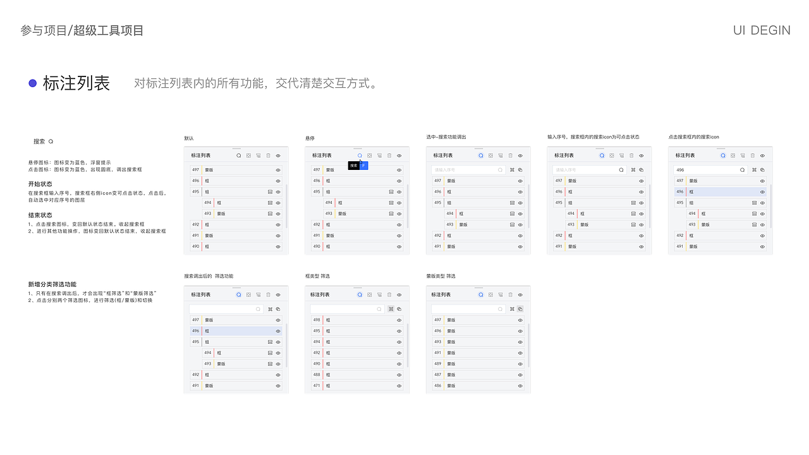The image size is (809, 455).
Task: Toggle the eye icon on the 492 框 row
Action: pyautogui.click(x=277, y=223)
